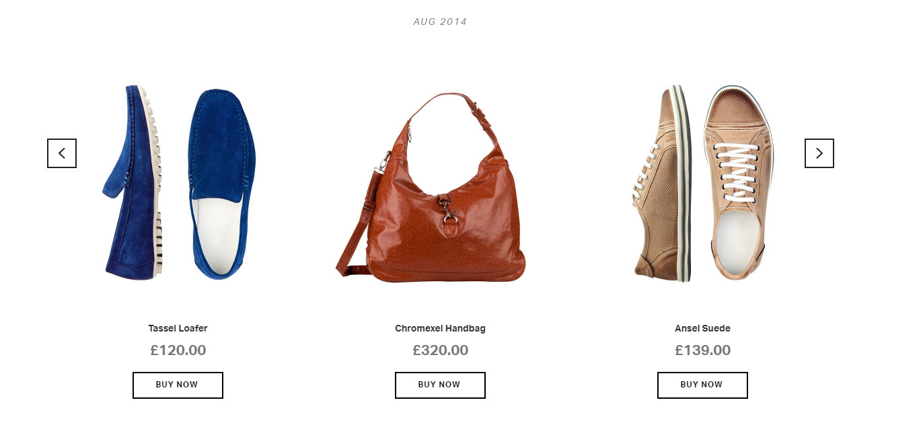Screen dimensions: 923x423
Task: Select the £320.00 price label
Action: pos(441,350)
